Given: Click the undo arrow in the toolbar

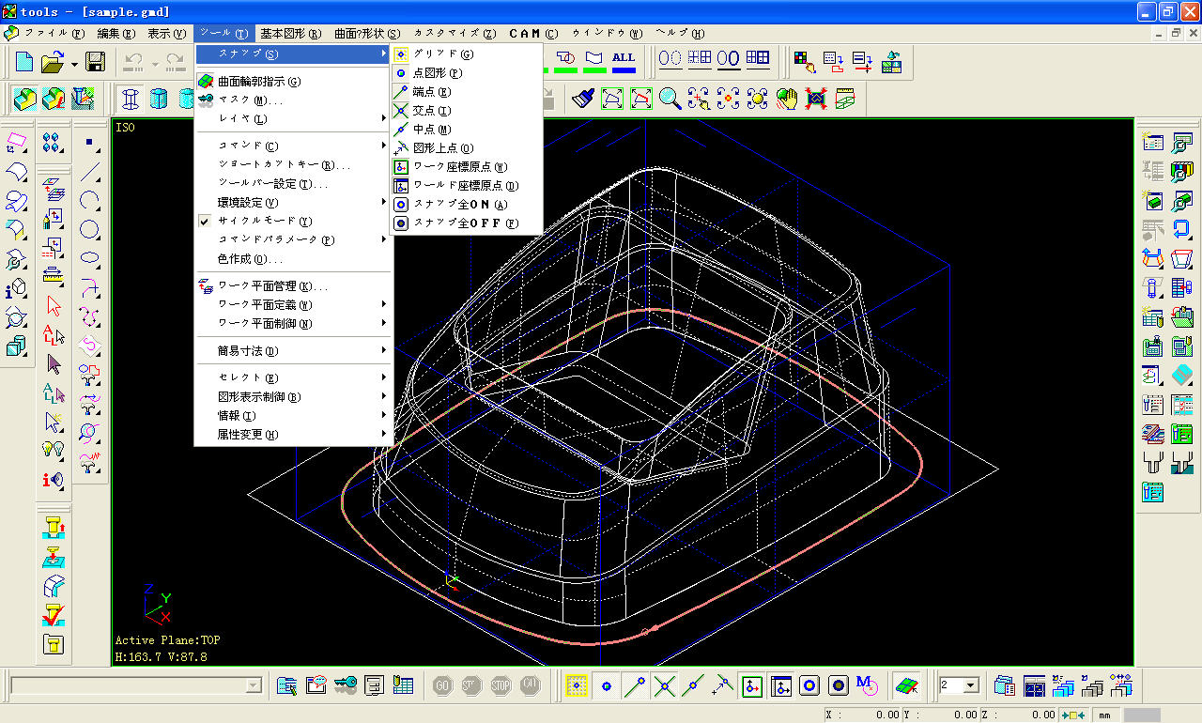Looking at the screenshot, I should coord(133,62).
